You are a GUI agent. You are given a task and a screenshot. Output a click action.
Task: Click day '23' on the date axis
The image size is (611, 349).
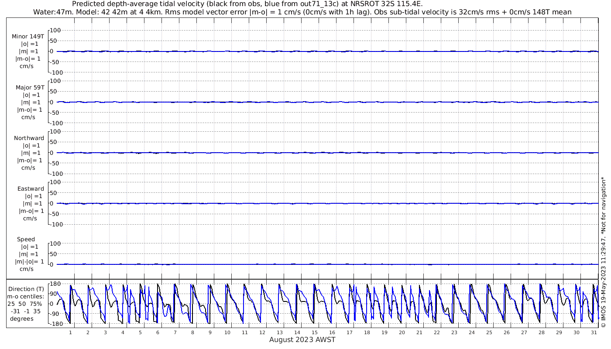[x=454, y=332]
